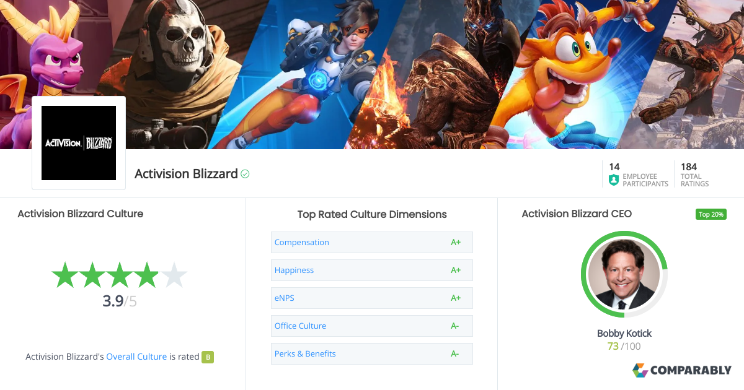This screenshot has height=390, width=744.
Task: Select the Perks & Benefits row
Action: coord(372,353)
